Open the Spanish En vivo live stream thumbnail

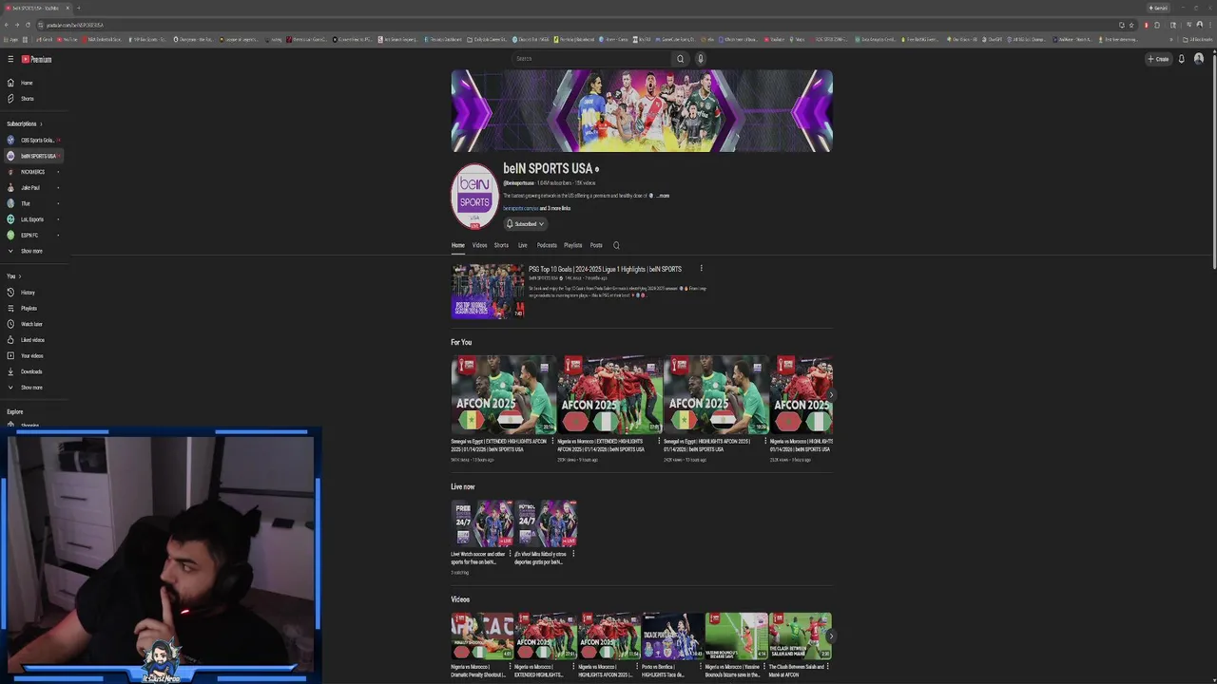pyautogui.click(x=546, y=524)
